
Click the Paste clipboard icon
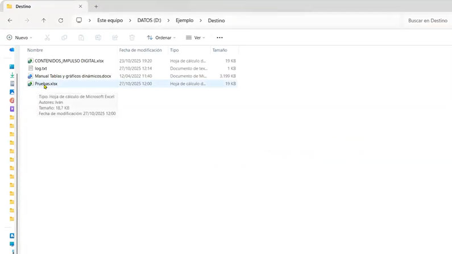pos(81,38)
